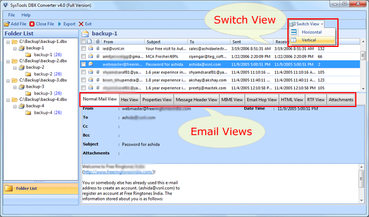Viewport: 369px width, 217px height.
Task: Open the File menu
Action: [11, 15]
